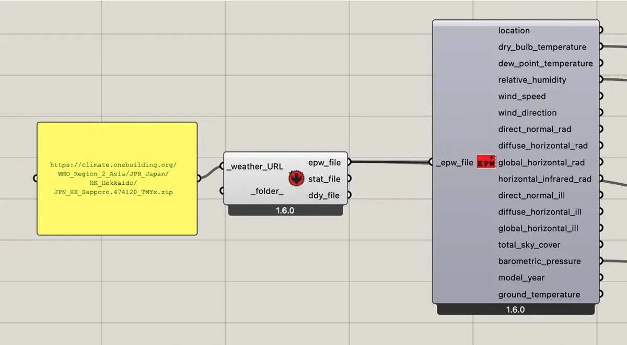Click the wind_direction output
This screenshot has height=345, width=627.
click(528, 113)
